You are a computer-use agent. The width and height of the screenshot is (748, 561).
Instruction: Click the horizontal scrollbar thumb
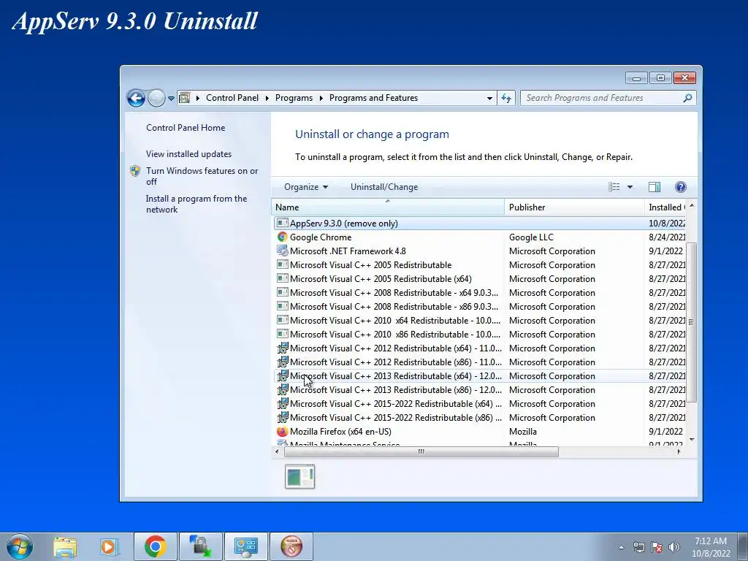click(x=421, y=451)
